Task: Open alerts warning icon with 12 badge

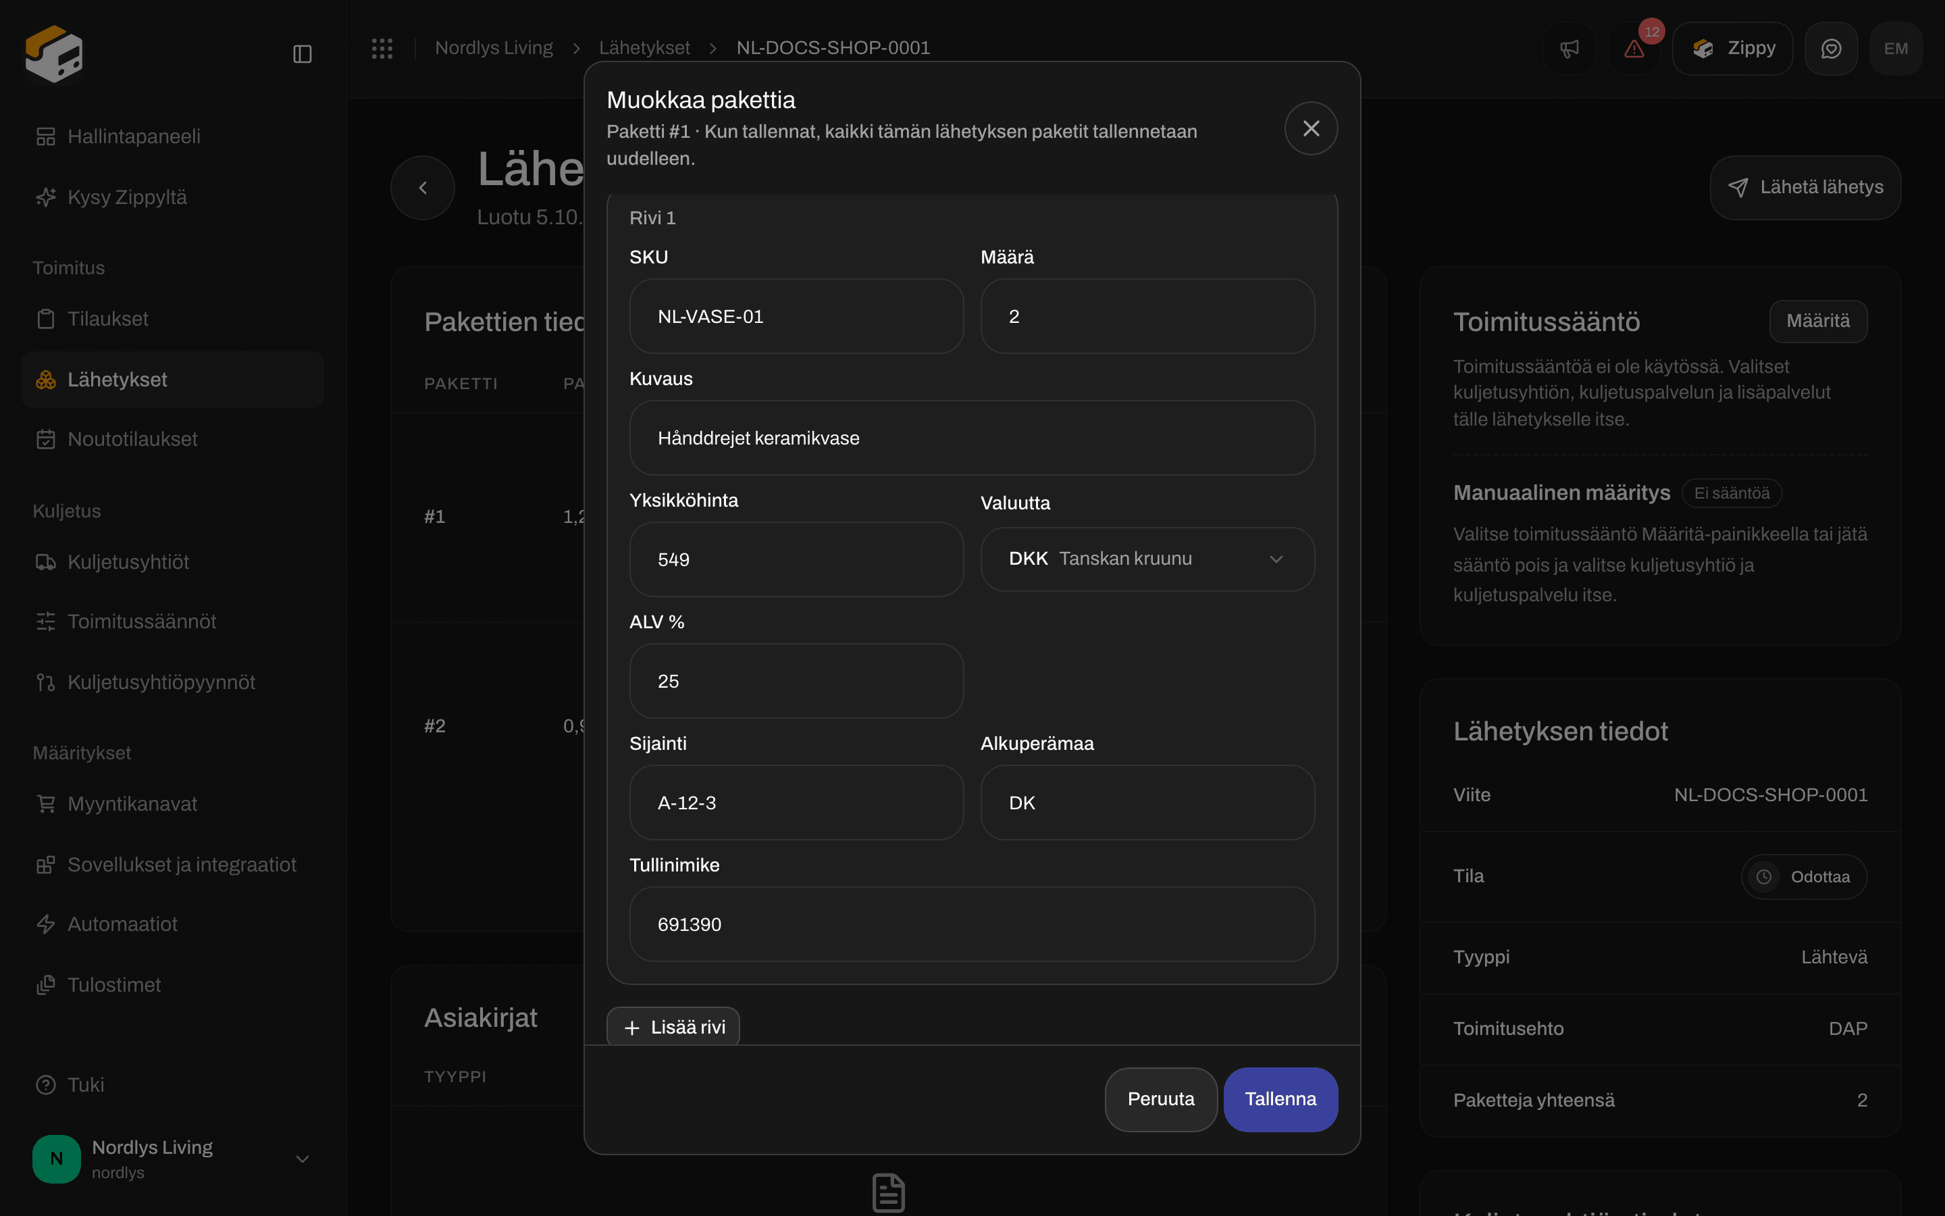Action: pos(1634,49)
